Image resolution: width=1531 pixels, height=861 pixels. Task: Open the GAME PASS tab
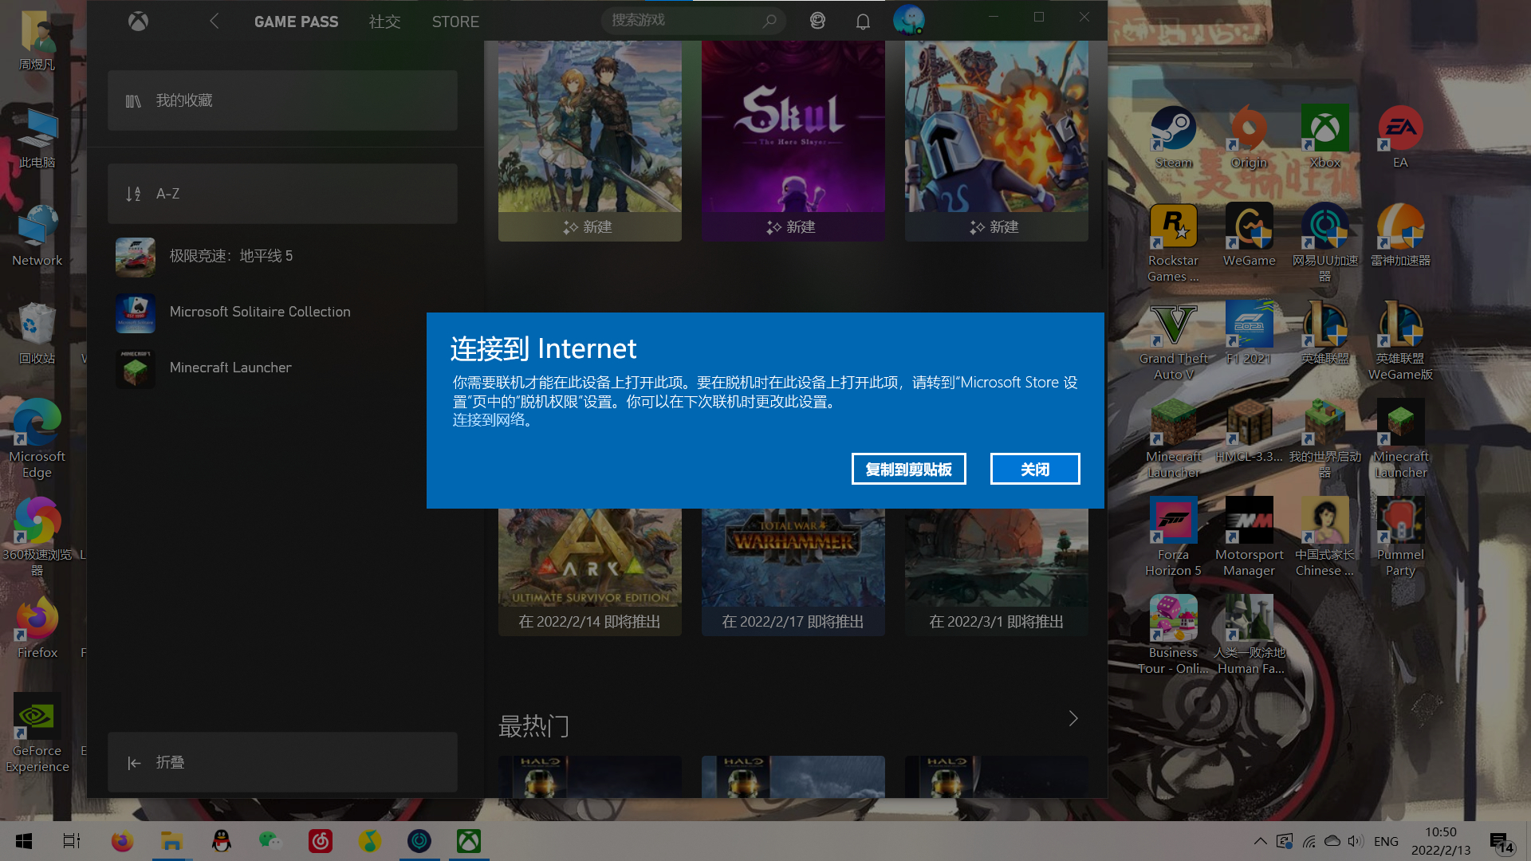[296, 22]
